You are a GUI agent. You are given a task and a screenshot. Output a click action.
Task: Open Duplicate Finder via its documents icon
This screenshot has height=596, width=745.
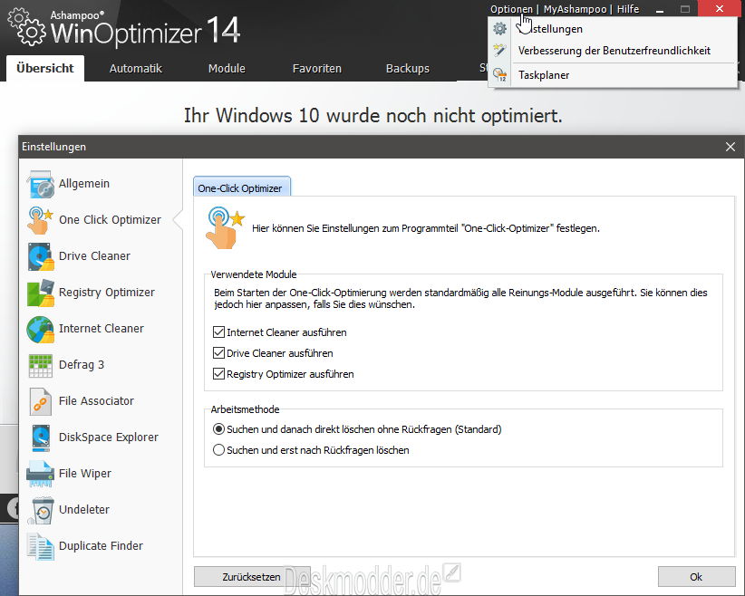[x=41, y=546]
